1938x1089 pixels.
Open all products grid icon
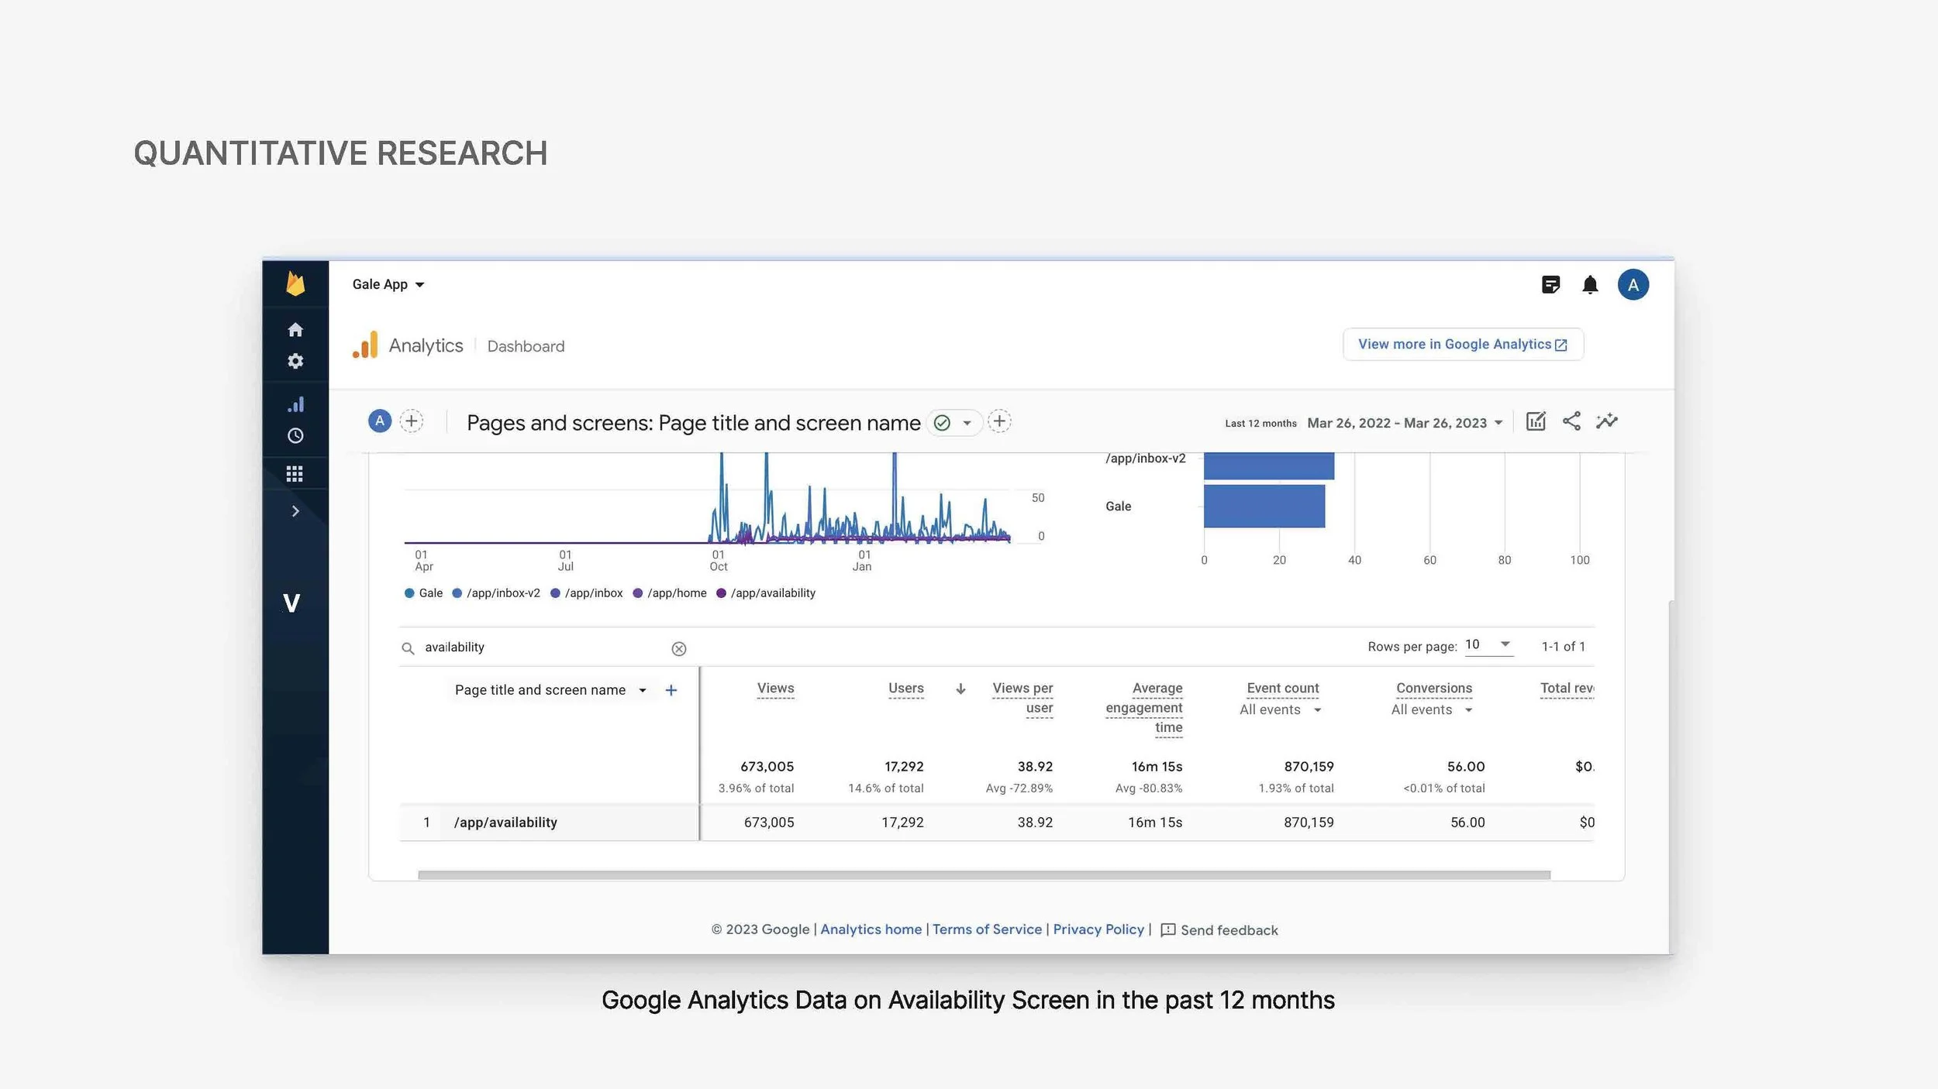(295, 473)
